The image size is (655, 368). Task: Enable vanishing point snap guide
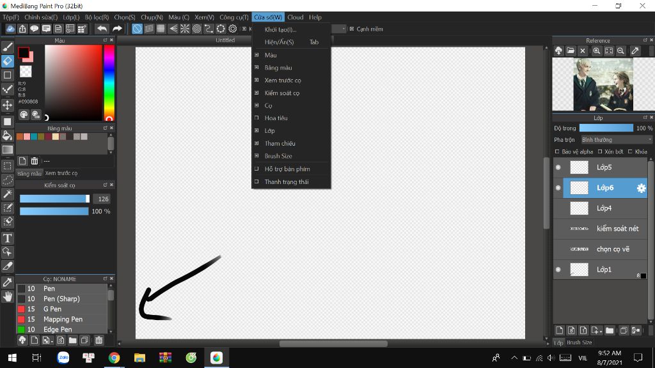coord(173,29)
